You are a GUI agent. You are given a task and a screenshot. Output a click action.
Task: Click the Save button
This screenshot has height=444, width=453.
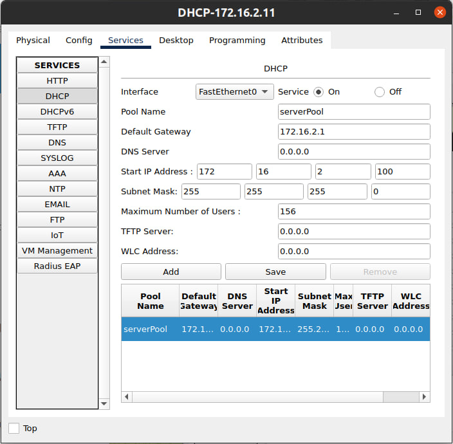coord(275,272)
